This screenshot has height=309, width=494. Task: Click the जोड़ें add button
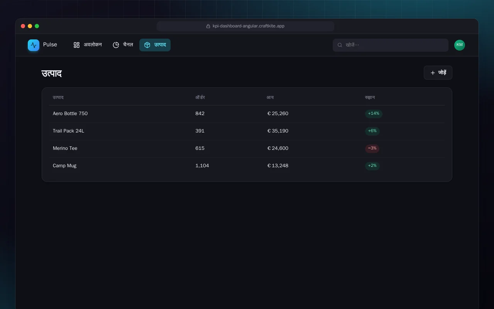coord(438,73)
